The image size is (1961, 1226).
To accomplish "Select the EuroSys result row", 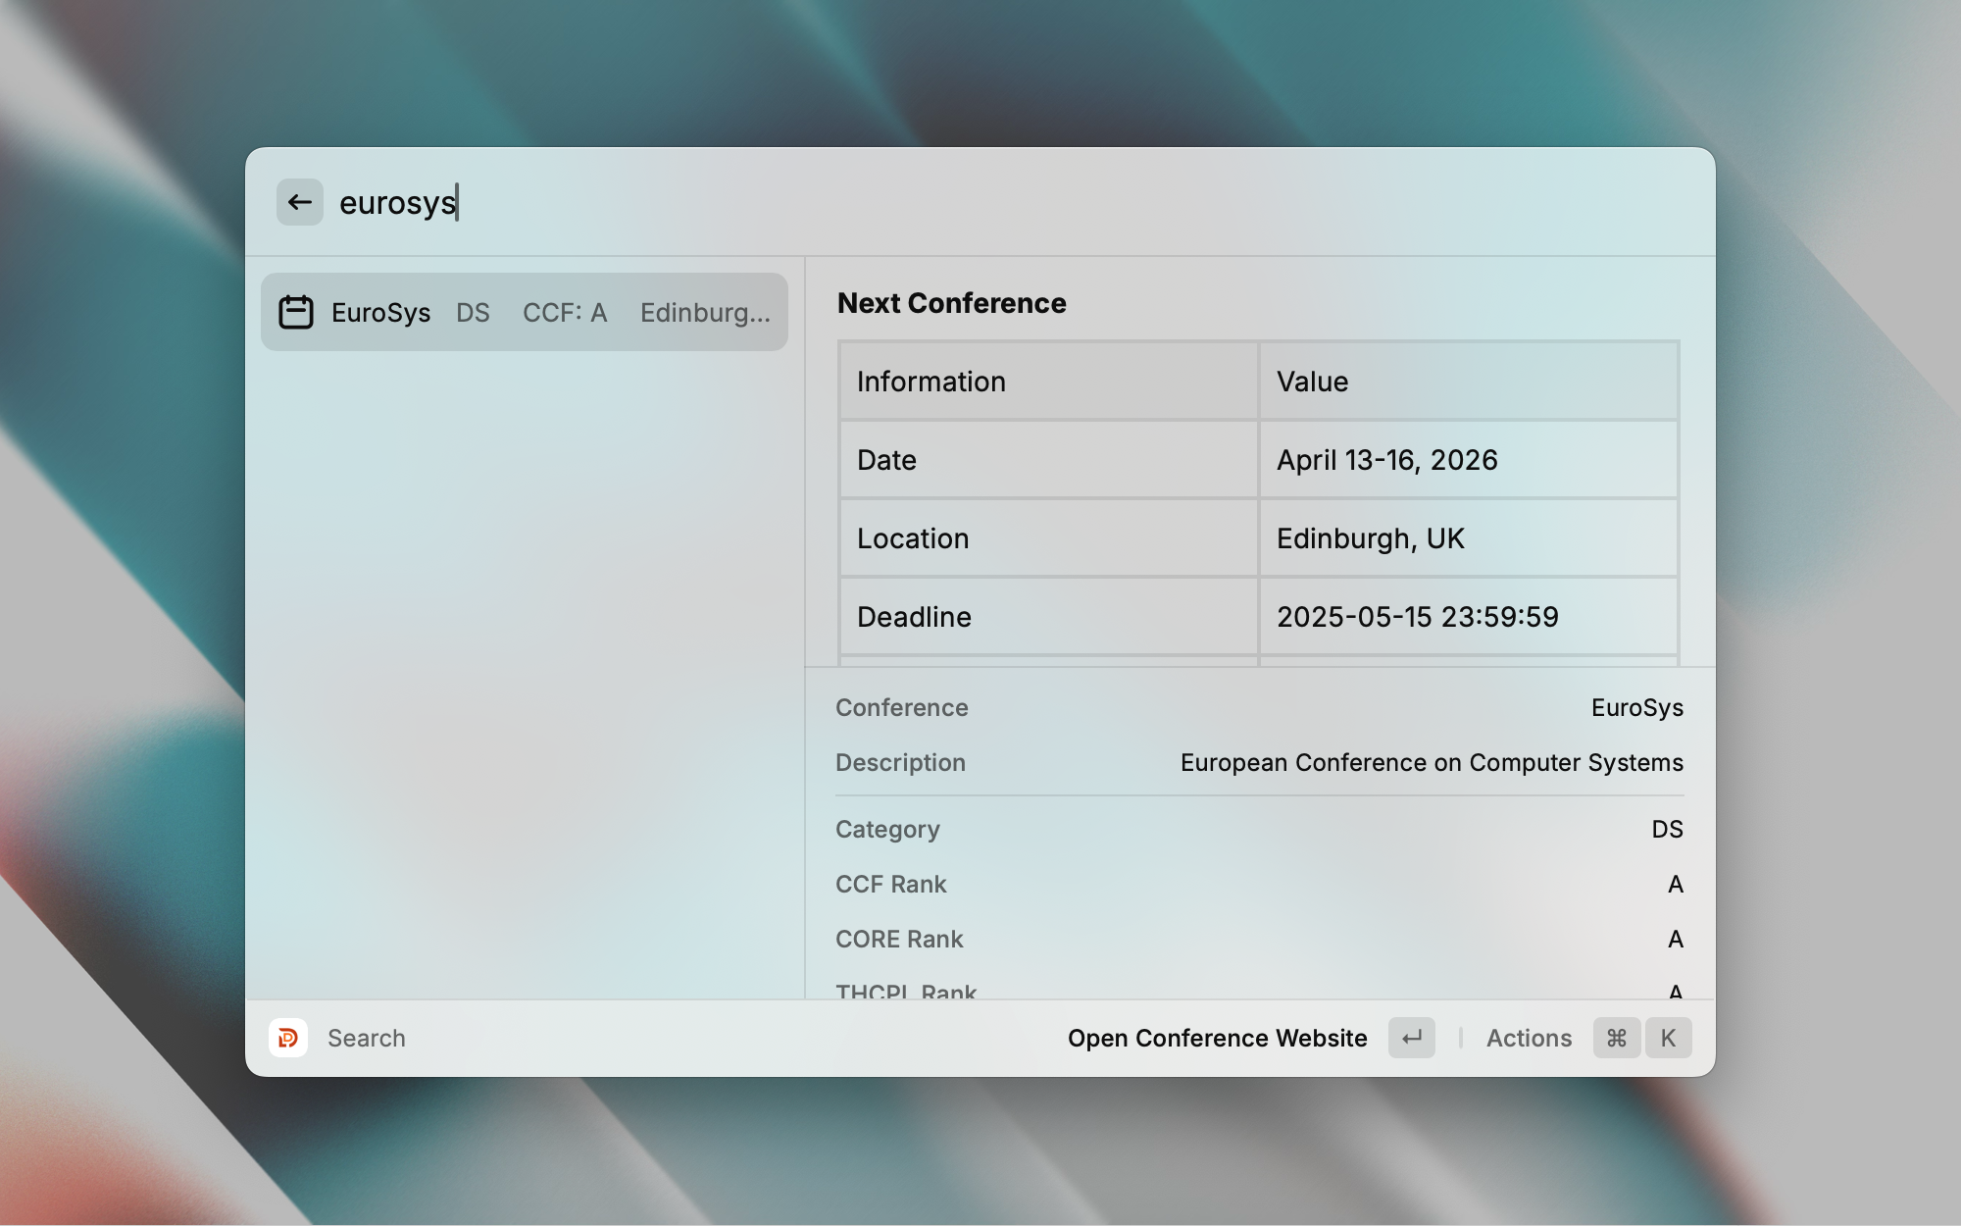I will pos(525,312).
